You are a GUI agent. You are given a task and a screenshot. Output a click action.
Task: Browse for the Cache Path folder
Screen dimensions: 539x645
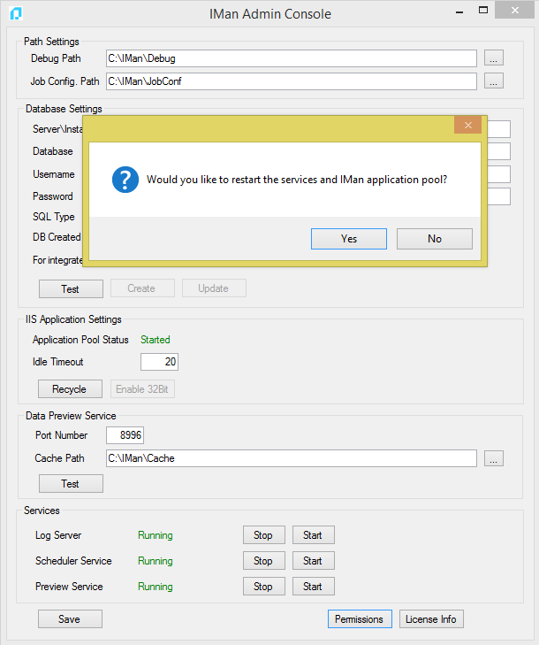pos(494,458)
